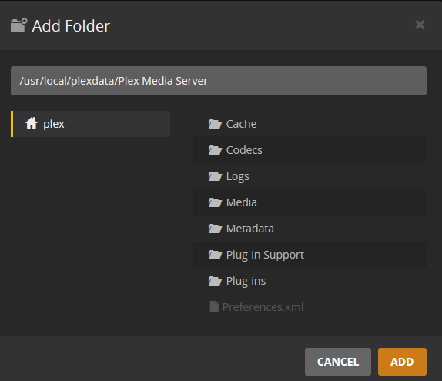The width and height of the screenshot is (442, 381).
Task: Click the folder path text field
Action: 219,81
